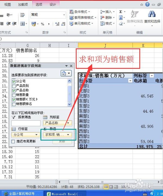Select column J header
Viewport: 163px width, 196px height.
[x=105, y=45]
